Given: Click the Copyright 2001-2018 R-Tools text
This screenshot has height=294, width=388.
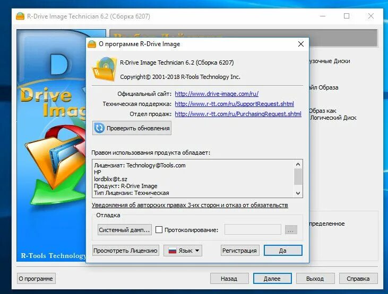Looking at the screenshot, I should tap(180, 77).
